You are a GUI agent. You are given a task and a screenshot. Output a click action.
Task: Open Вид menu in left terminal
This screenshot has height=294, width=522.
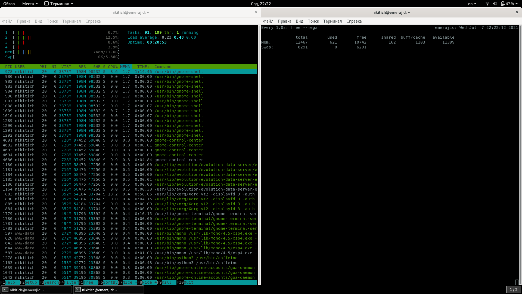click(x=38, y=21)
